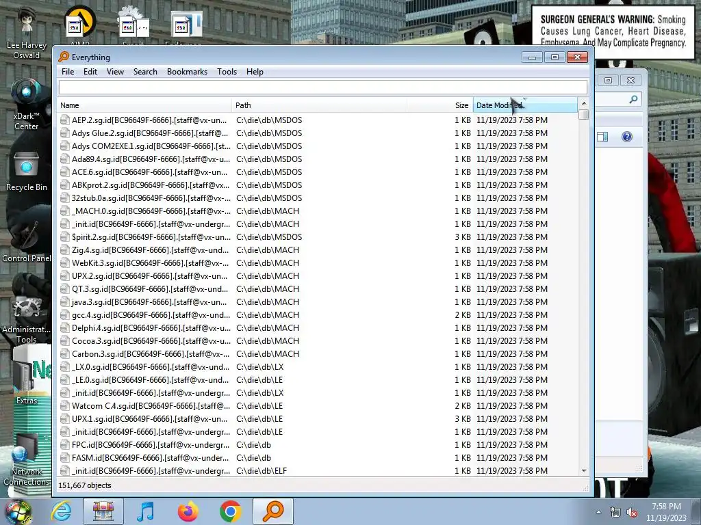Open the muted volume tray icon
This screenshot has height=525, width=701.
tap(632, 513)
